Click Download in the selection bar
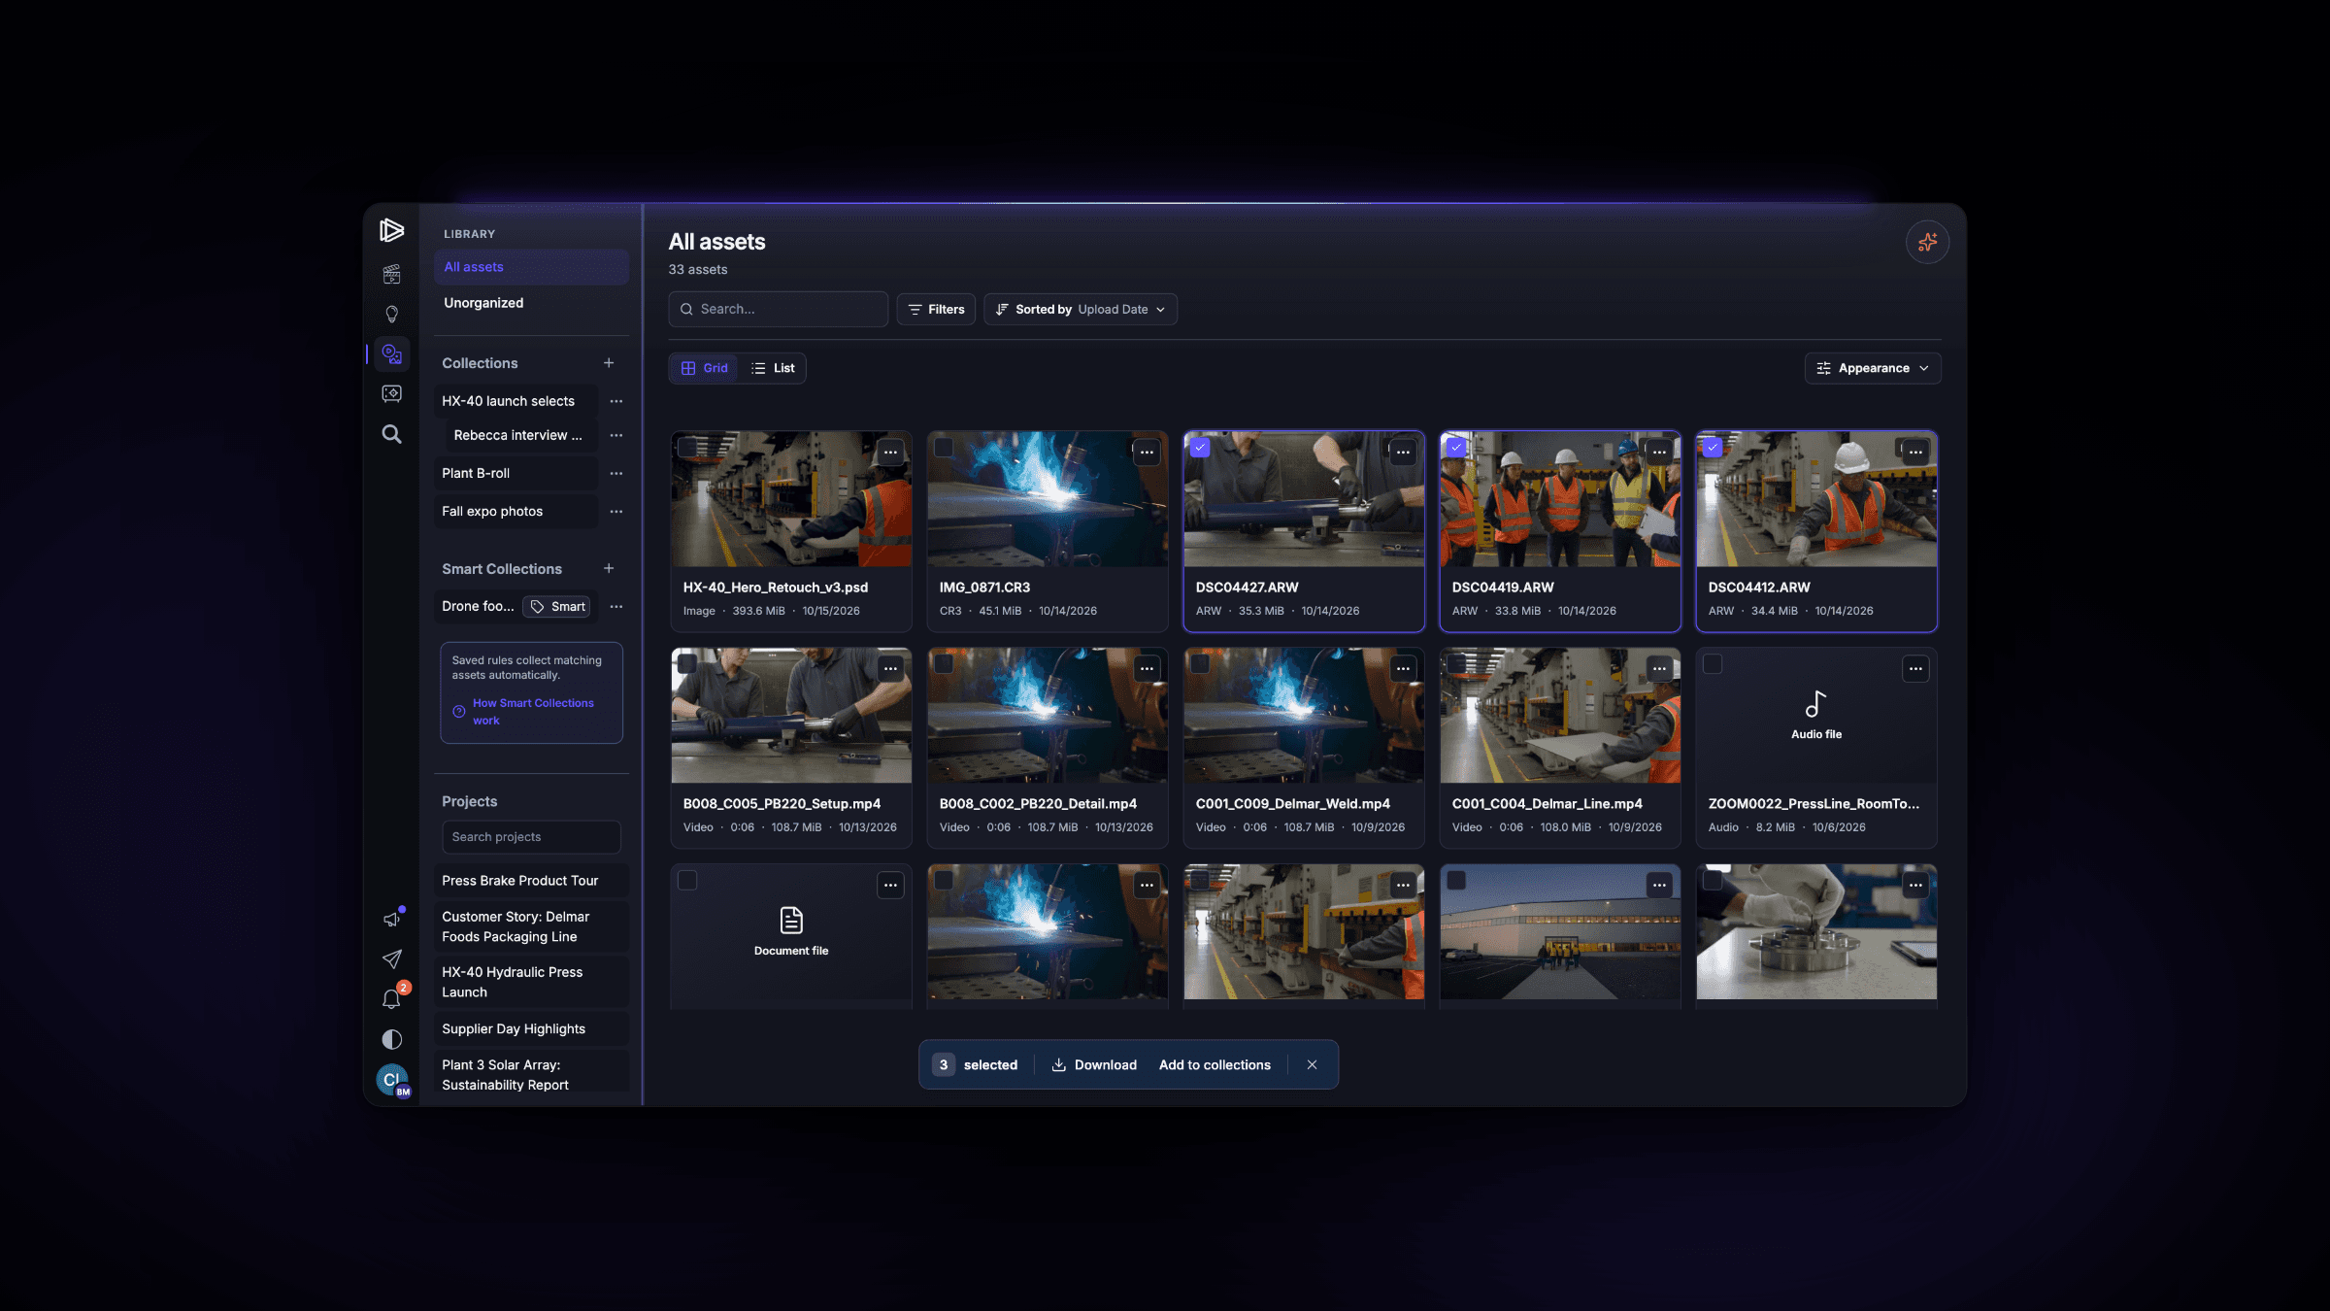Screen dimensions: 2330x1311 1094,1065
